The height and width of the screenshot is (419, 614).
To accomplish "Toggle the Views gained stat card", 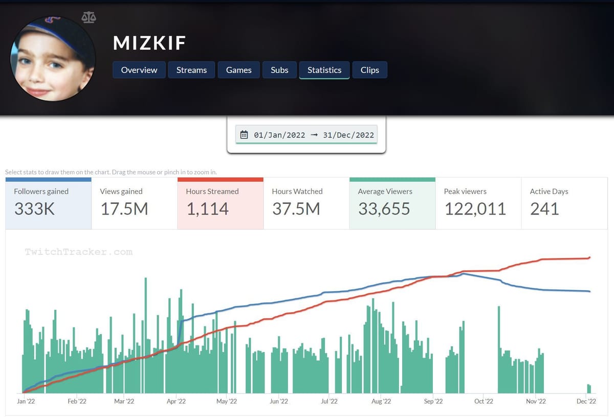I will (x=134, y=203).
